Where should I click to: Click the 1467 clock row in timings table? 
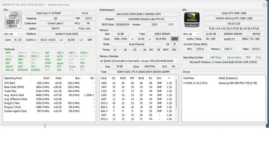pyautogui.click(x=137, y=87)
